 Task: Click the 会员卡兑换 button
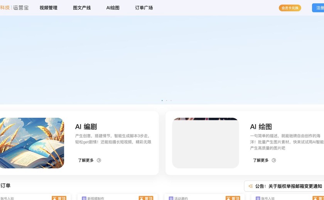(290, 8)
